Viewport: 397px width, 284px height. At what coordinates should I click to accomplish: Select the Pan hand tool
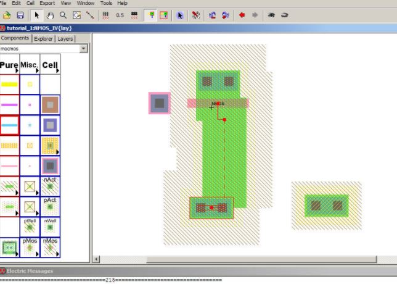[51, 15]
